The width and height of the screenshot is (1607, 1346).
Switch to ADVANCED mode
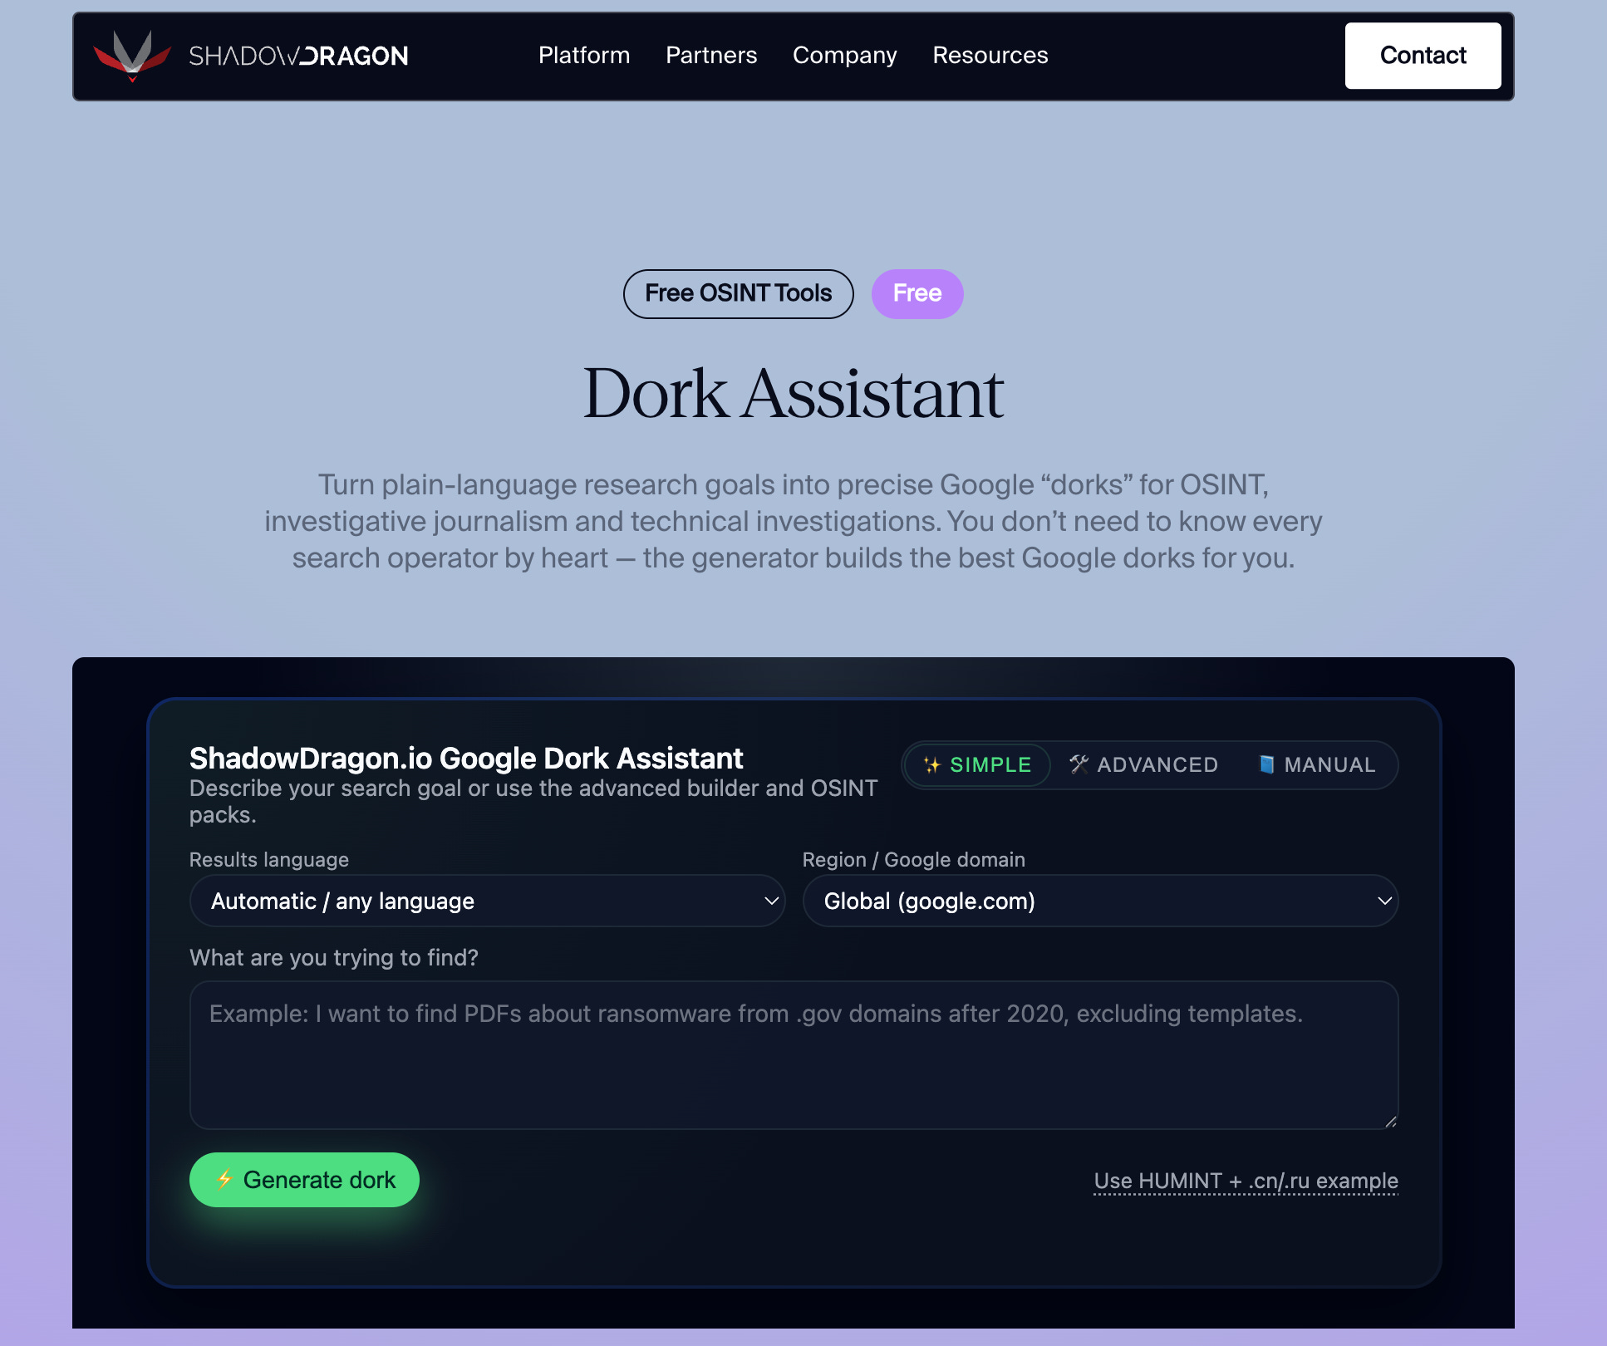click(1143, 764)
